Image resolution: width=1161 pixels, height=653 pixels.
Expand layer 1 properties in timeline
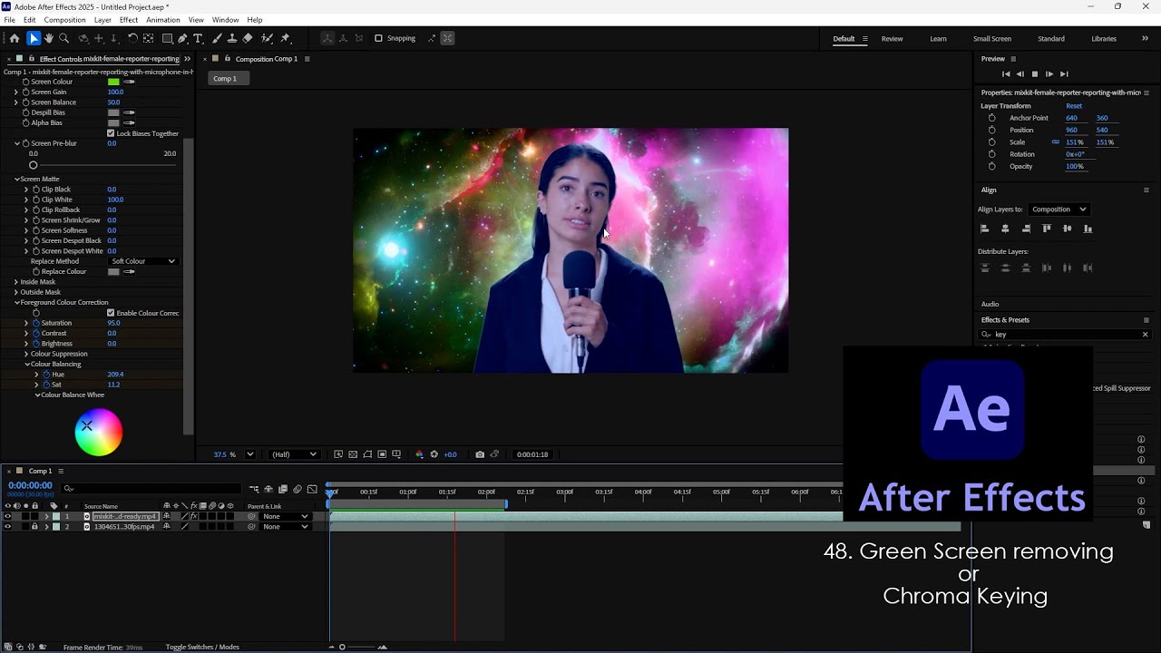click(46, 516)
